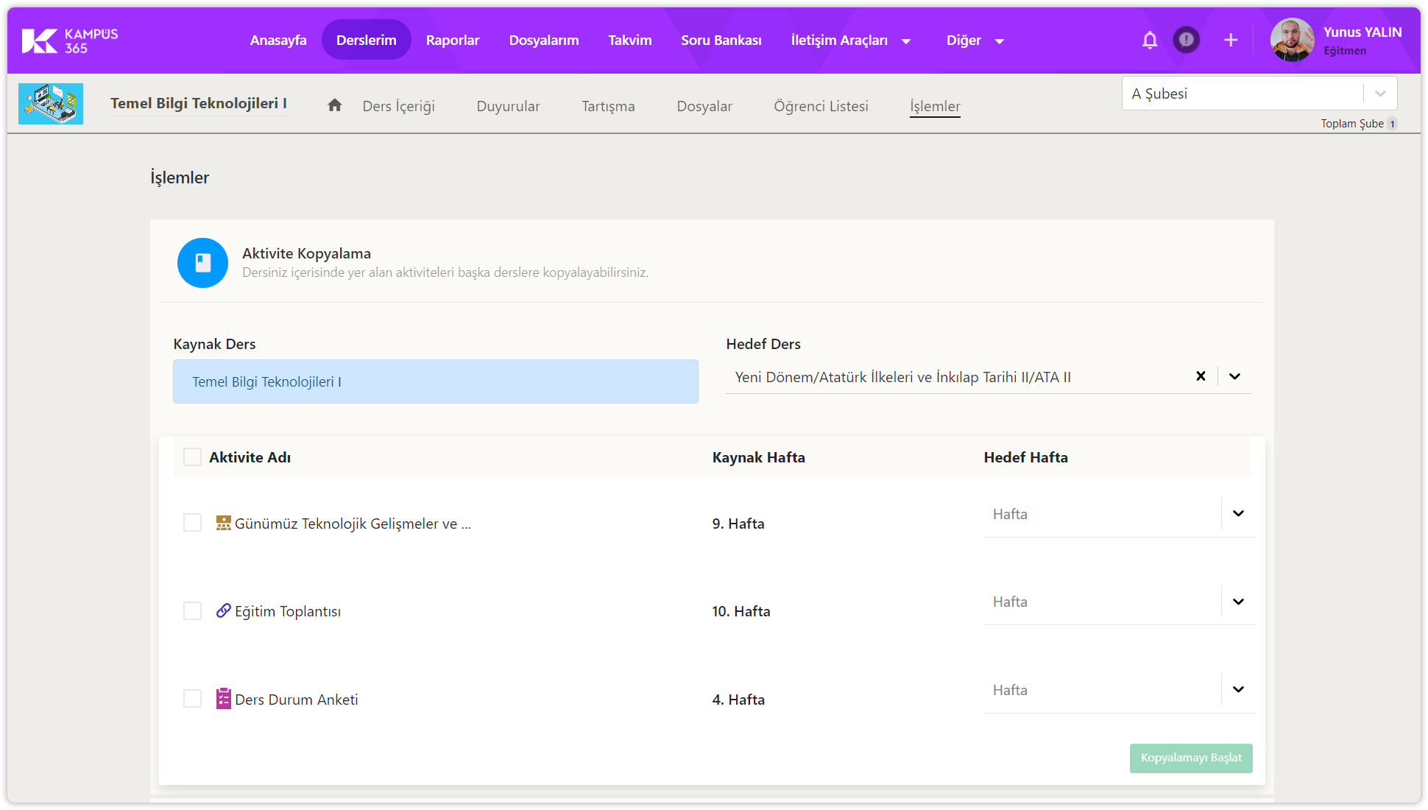Open Yunus YALIN profile avatar

point(1292,40)
